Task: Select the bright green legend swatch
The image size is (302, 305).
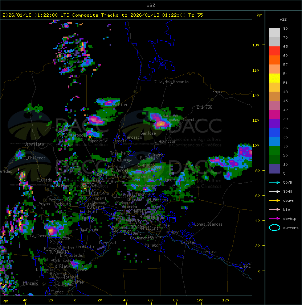Action: pyautogui.click(x=274, y=151)
